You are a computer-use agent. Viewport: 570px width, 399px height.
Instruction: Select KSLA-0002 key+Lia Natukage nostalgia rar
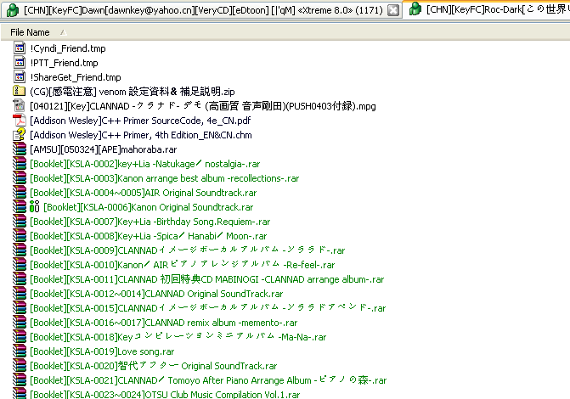(145, 164)
